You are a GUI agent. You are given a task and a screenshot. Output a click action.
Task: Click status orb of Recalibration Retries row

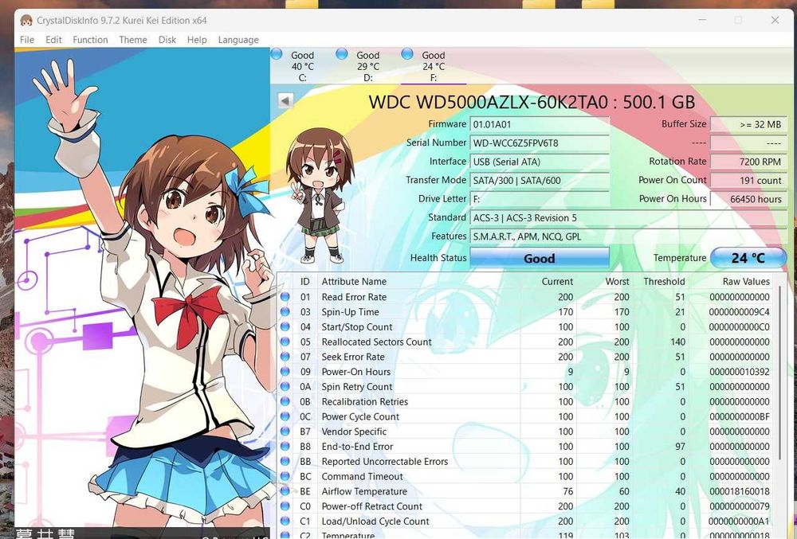tap(285, 401)
